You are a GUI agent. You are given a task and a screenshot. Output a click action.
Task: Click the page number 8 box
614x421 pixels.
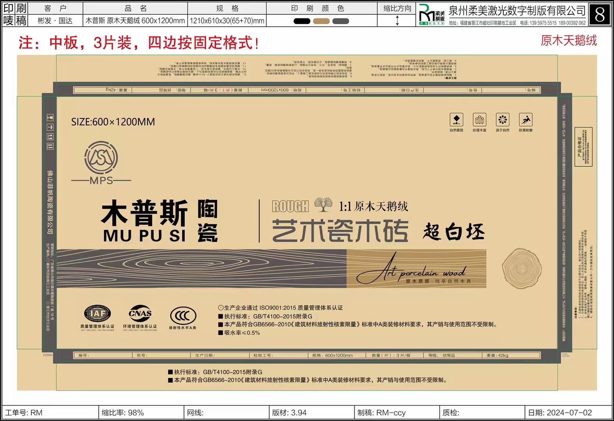[x=600, y=14]
